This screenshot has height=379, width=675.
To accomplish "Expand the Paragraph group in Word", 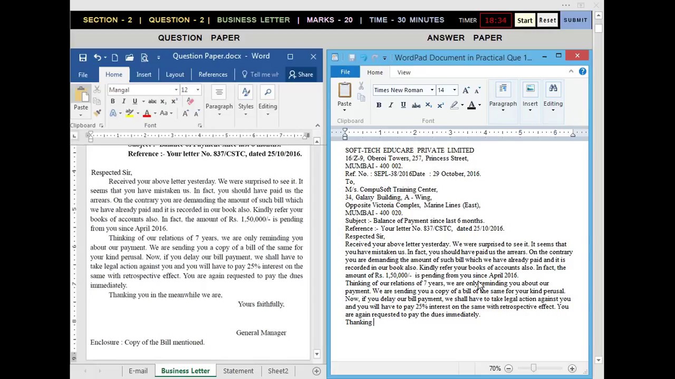I will pyautogui.click(x=219, y=103).
